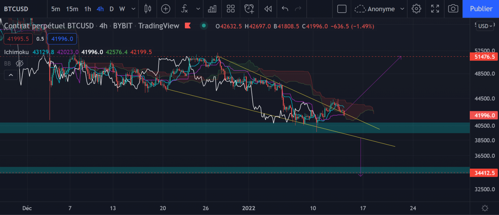Image resolution: width=499 pixels, height=215 pixels.
Task: Open the financials bar chart icon
Action: (x=212, y=9)
